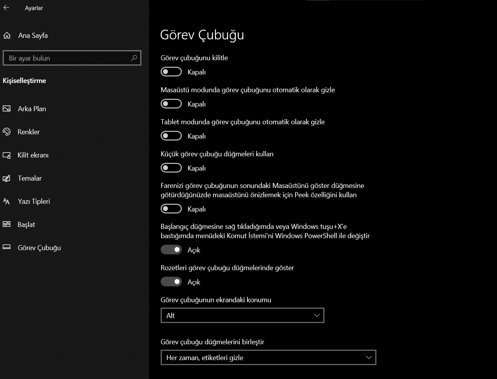Click the Başlat grid icon
The image size is (497, 379).
tap(7, 224)
